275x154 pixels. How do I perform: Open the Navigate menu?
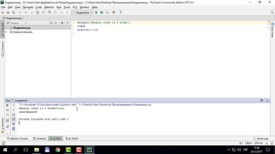tap(28, 7)
